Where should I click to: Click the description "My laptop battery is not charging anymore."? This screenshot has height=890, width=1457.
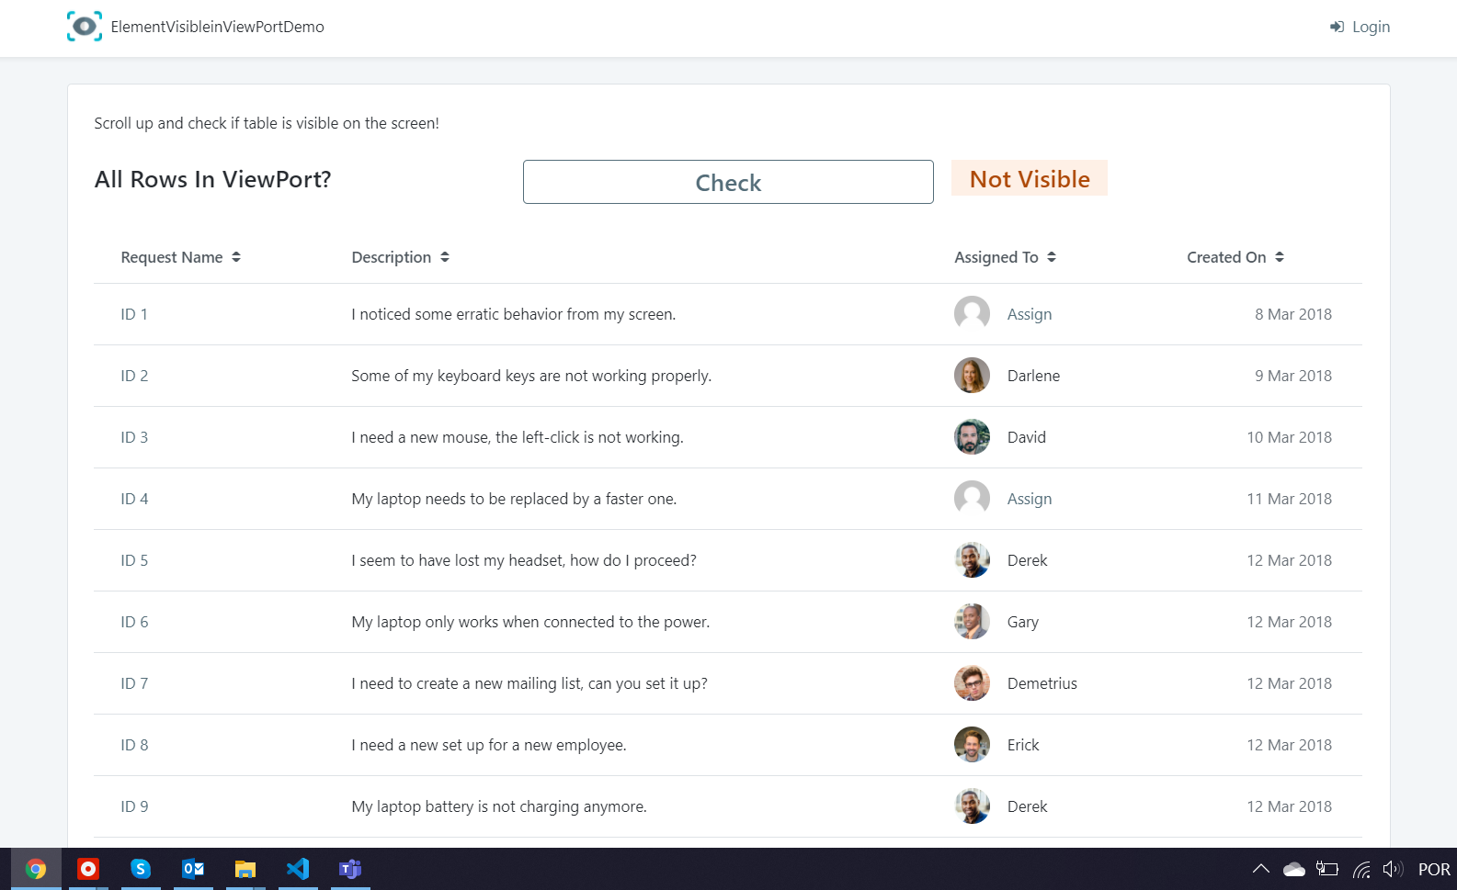tap(499, 806)
